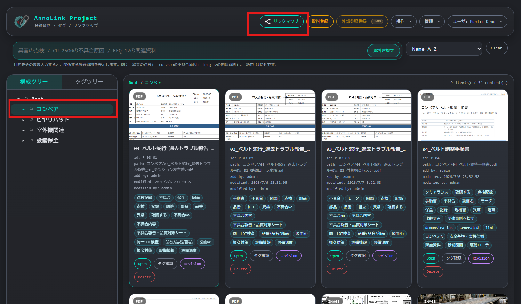522x304 pixels.
Task: Click タグ確認 on card P_03_03
Action: [x=358, y=256]
